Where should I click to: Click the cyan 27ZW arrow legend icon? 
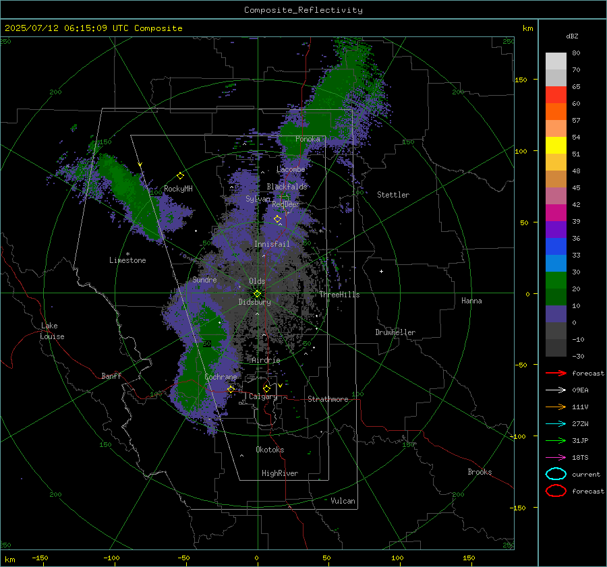(x=556, y=424)
